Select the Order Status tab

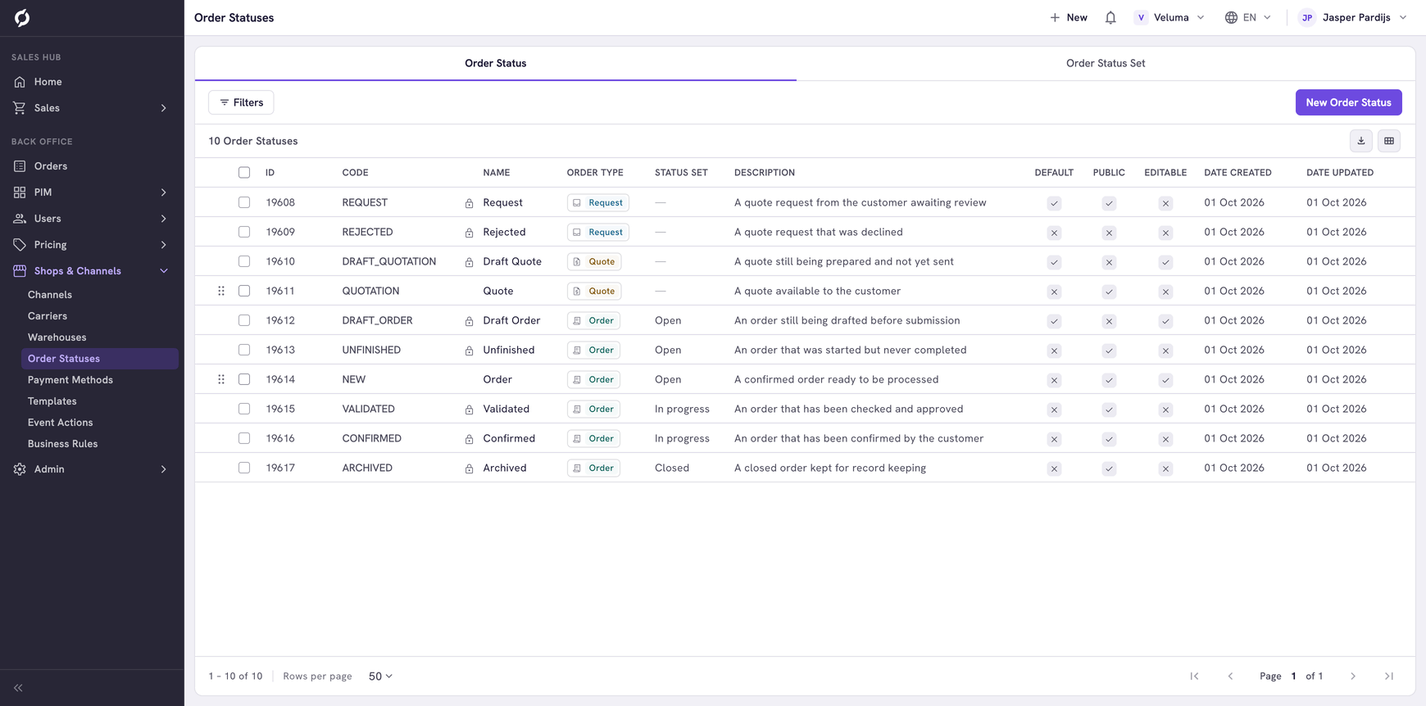(496, 63)
